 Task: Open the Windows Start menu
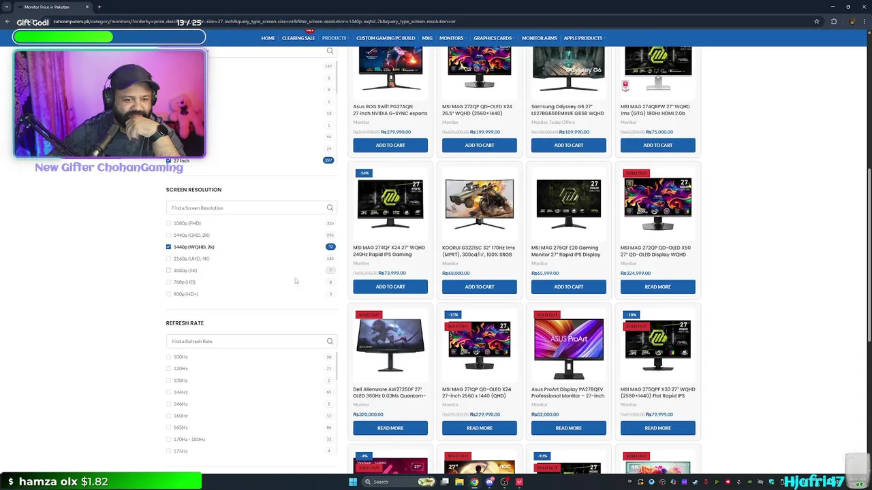pyautogui.click(x=353, y=482)
